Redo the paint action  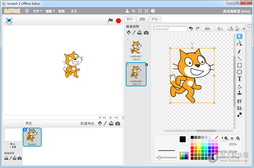click(197, 29)
